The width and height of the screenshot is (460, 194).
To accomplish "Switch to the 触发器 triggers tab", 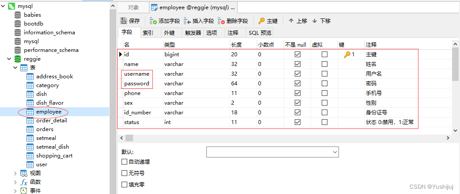I will [193, 33].
